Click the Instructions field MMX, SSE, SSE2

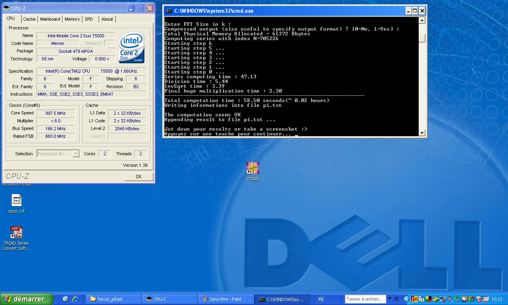coord(91,94)
